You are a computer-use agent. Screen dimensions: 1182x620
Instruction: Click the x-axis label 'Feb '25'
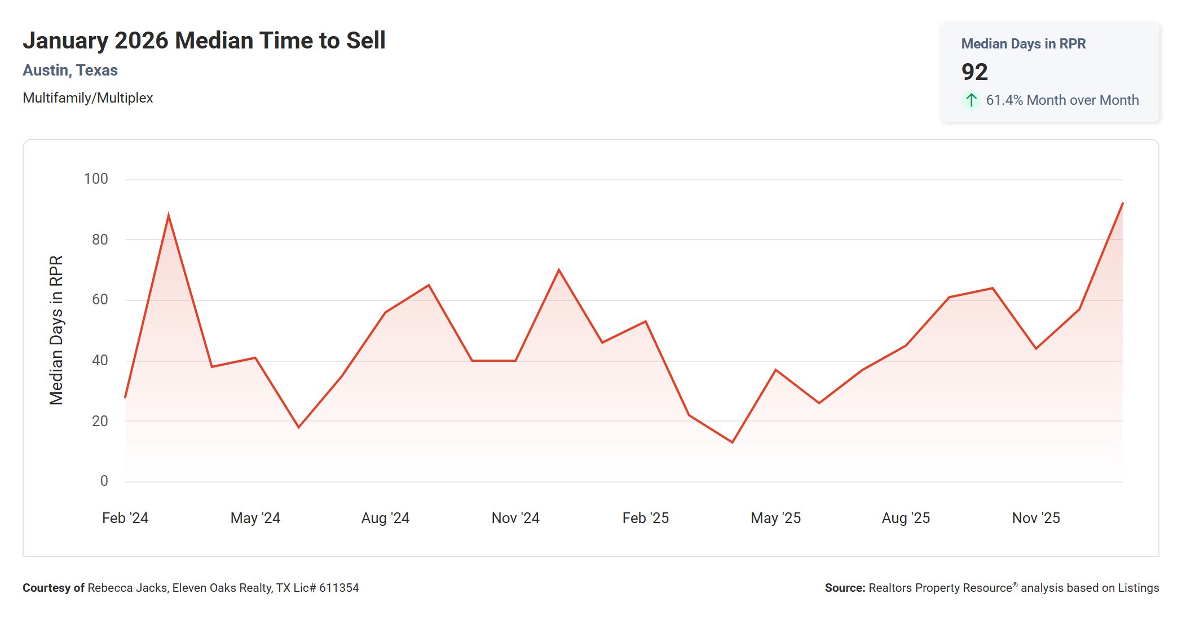pyautogui.click(x=646, y=518)
